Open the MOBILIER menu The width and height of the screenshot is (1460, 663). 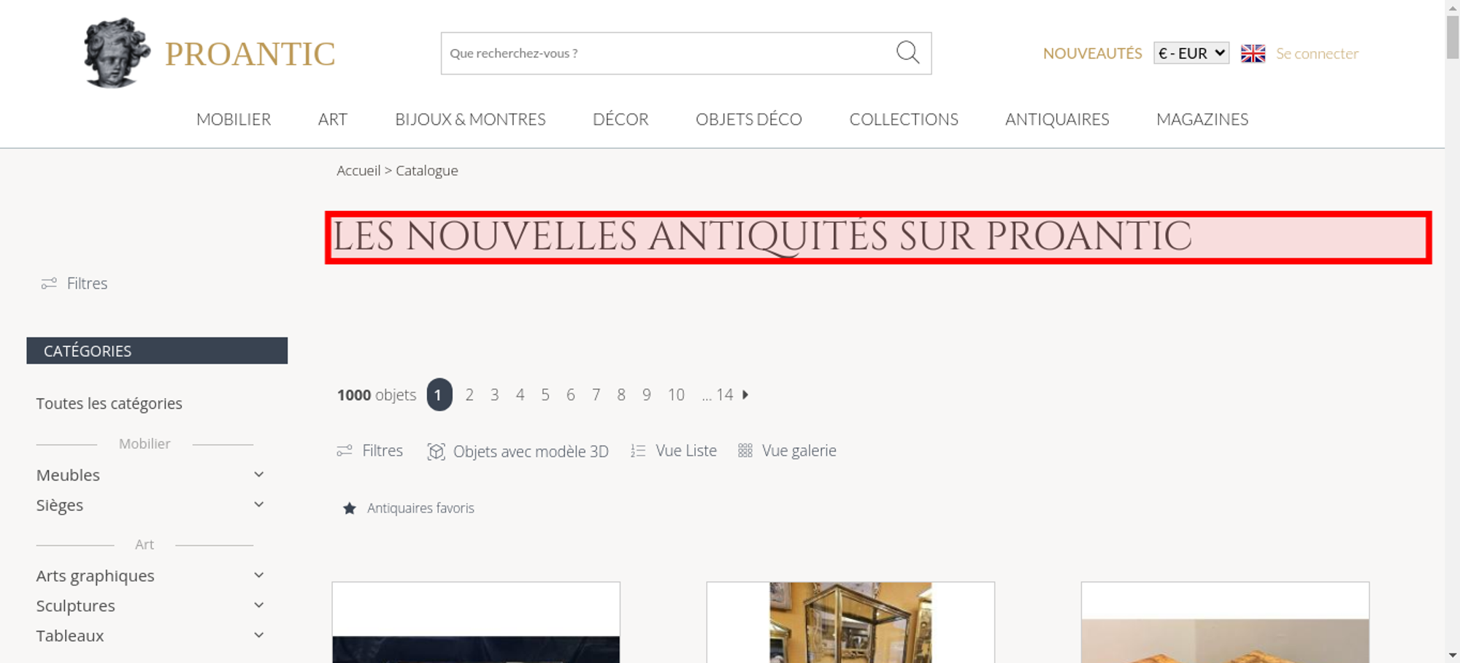[x=234, y=119]
